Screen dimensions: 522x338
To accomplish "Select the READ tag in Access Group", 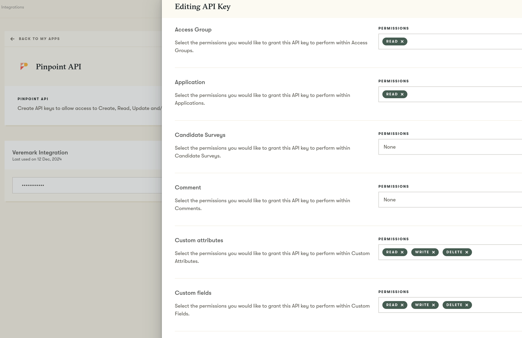I will (392, 41).
